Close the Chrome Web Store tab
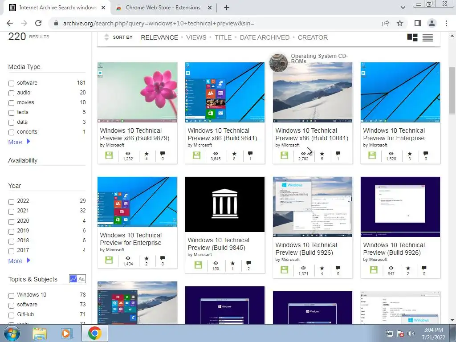The image size is (456, 342). point(209,8)
